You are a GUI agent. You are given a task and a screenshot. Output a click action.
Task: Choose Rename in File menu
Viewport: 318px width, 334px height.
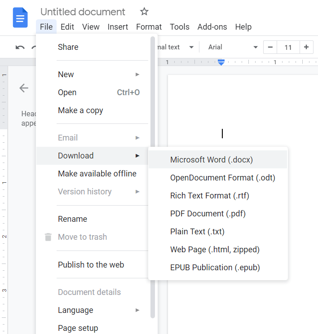[x=92, y=219]
